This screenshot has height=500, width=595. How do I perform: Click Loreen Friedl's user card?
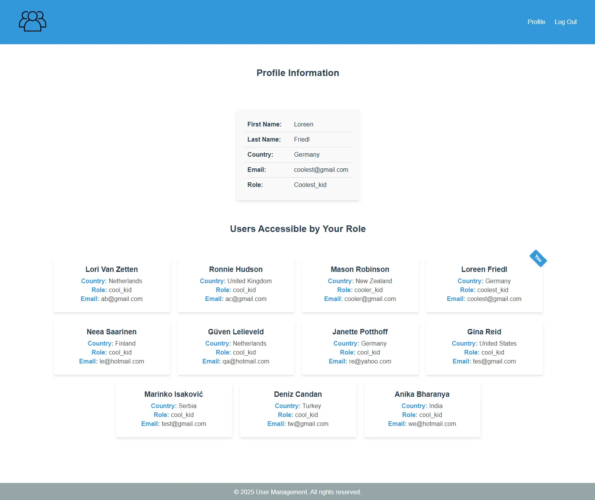(484, 284)
